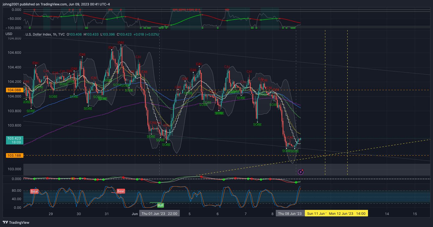
Task: Click the 104.600 price axis value
Action: (x=14, y=53)
